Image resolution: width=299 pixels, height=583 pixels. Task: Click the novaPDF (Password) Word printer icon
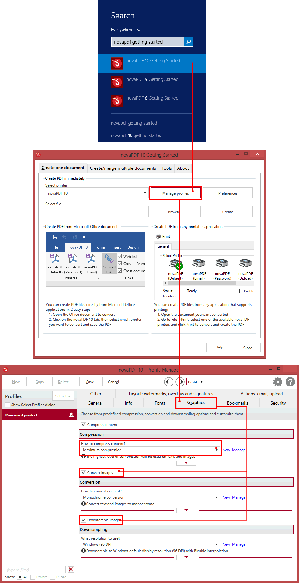click(73, 259)
